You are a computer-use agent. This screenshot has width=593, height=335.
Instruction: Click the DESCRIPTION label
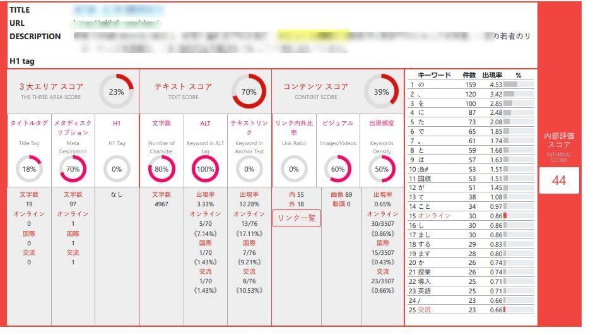[35, 37]
